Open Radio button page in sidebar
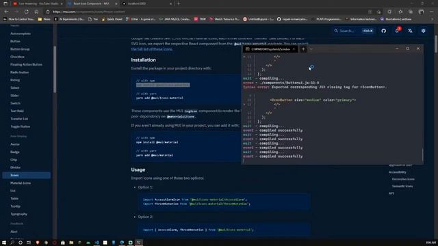The width and height of the screenshot is (438, 246). pos(20,72)
